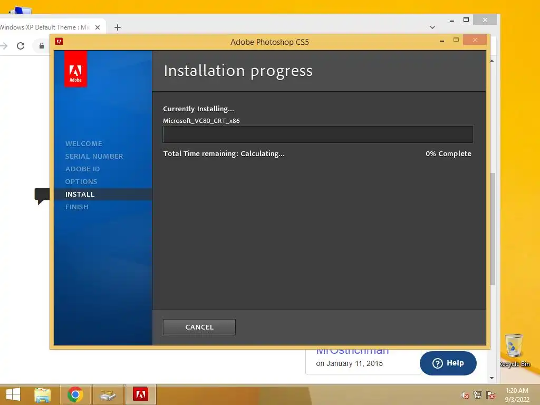Click the Microsoft_VC80_CRT_x86 component text
The image size is (540, 405).
[201, 121]
